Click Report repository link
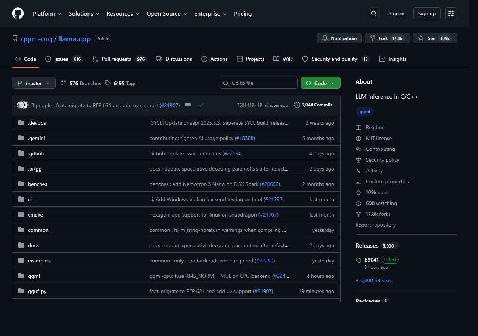 (x=376, y=225)
